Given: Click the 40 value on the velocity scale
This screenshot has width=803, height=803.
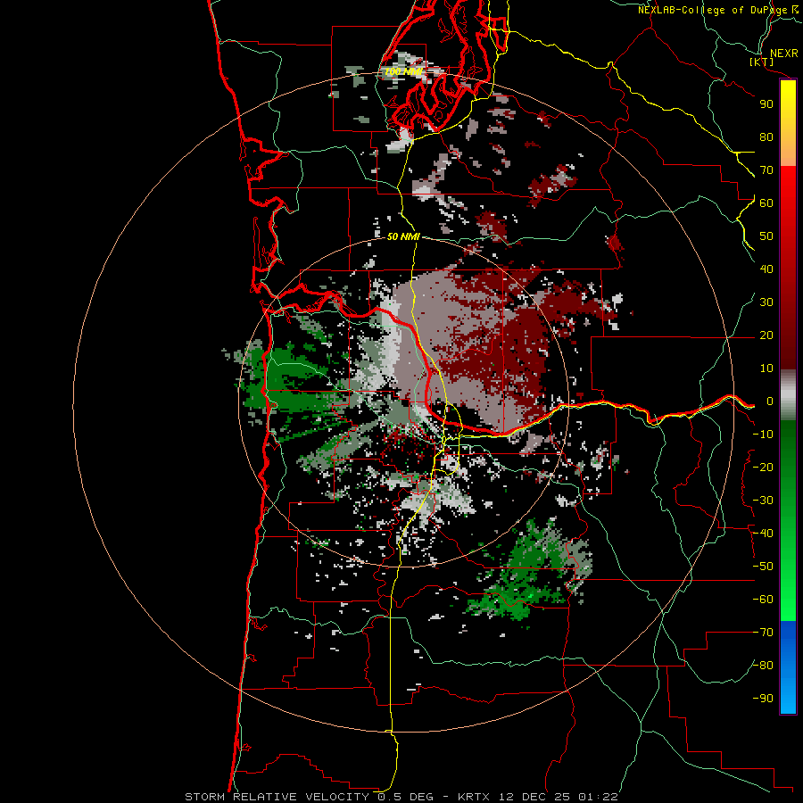Looking at the screenshot, I should tap(766, 269).
